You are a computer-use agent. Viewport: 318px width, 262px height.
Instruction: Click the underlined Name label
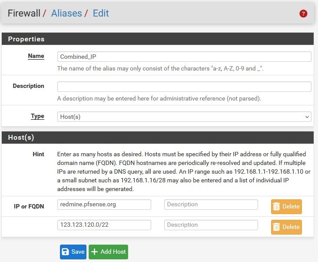coord(36,56)
